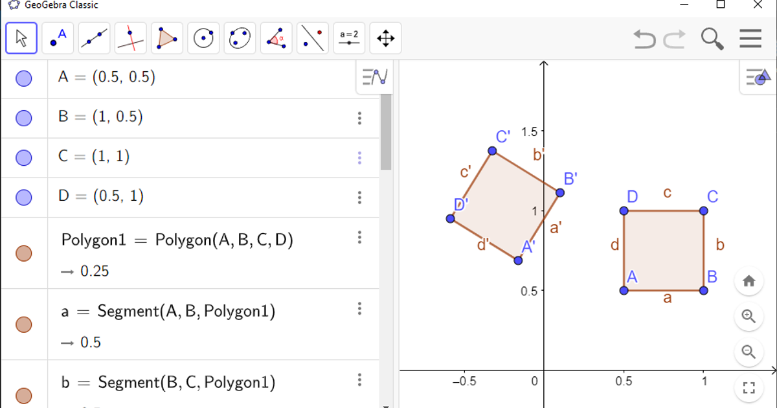Open the options menu for Polygon1

click(x=359, y=238)
